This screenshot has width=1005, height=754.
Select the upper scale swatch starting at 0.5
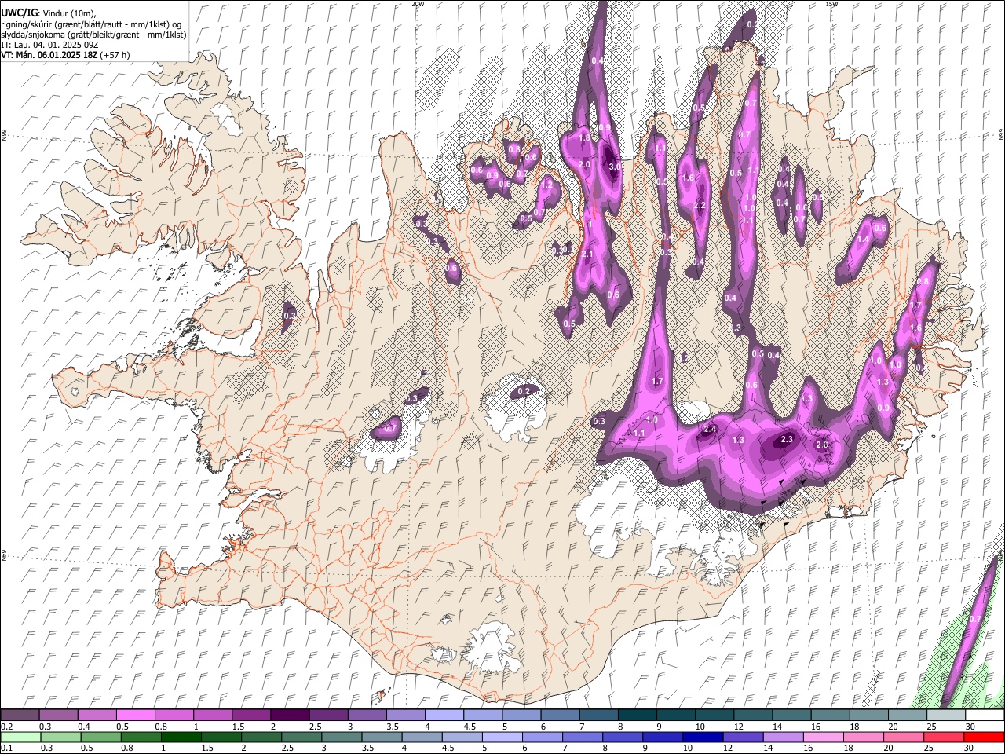point(136,716)
